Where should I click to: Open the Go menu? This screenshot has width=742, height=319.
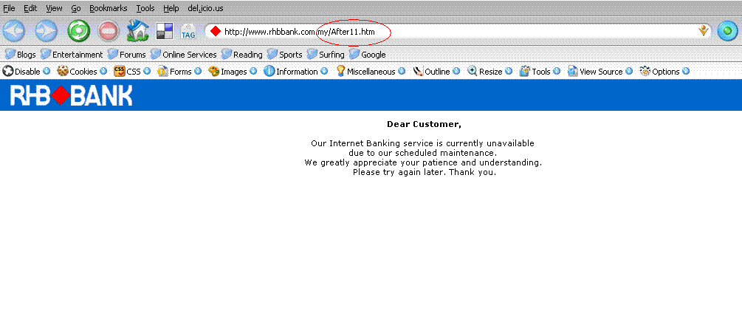click(x=76, y=9)
